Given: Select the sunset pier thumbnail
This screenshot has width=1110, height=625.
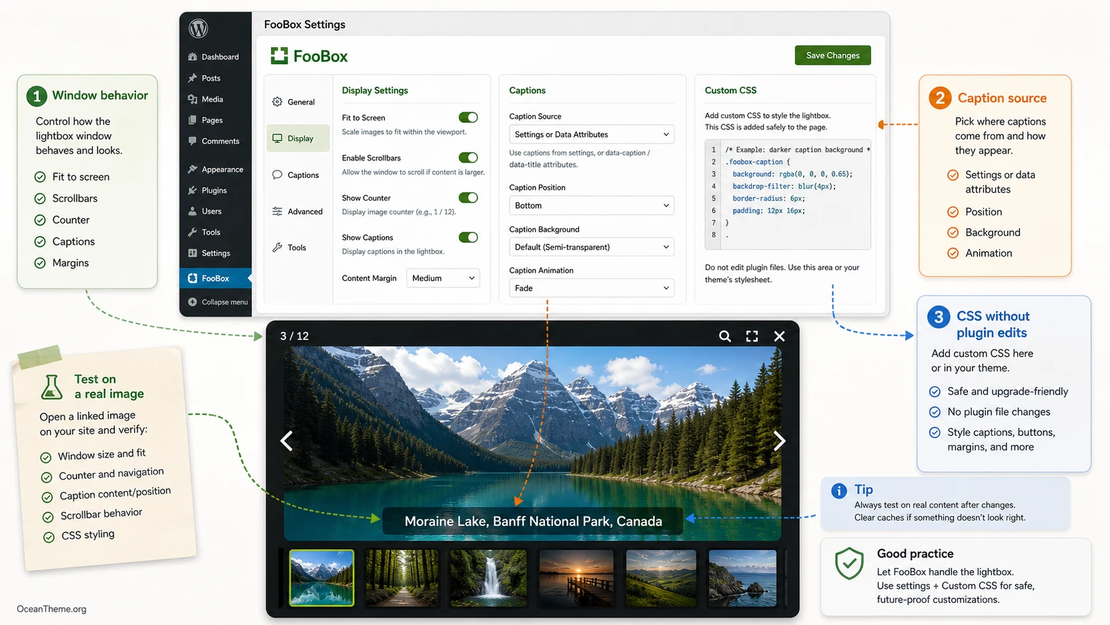Looking at the screenshot, I should (x=576, y=578).
